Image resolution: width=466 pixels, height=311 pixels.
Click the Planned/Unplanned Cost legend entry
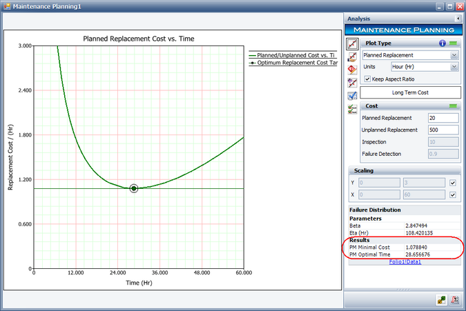[293, 55]
